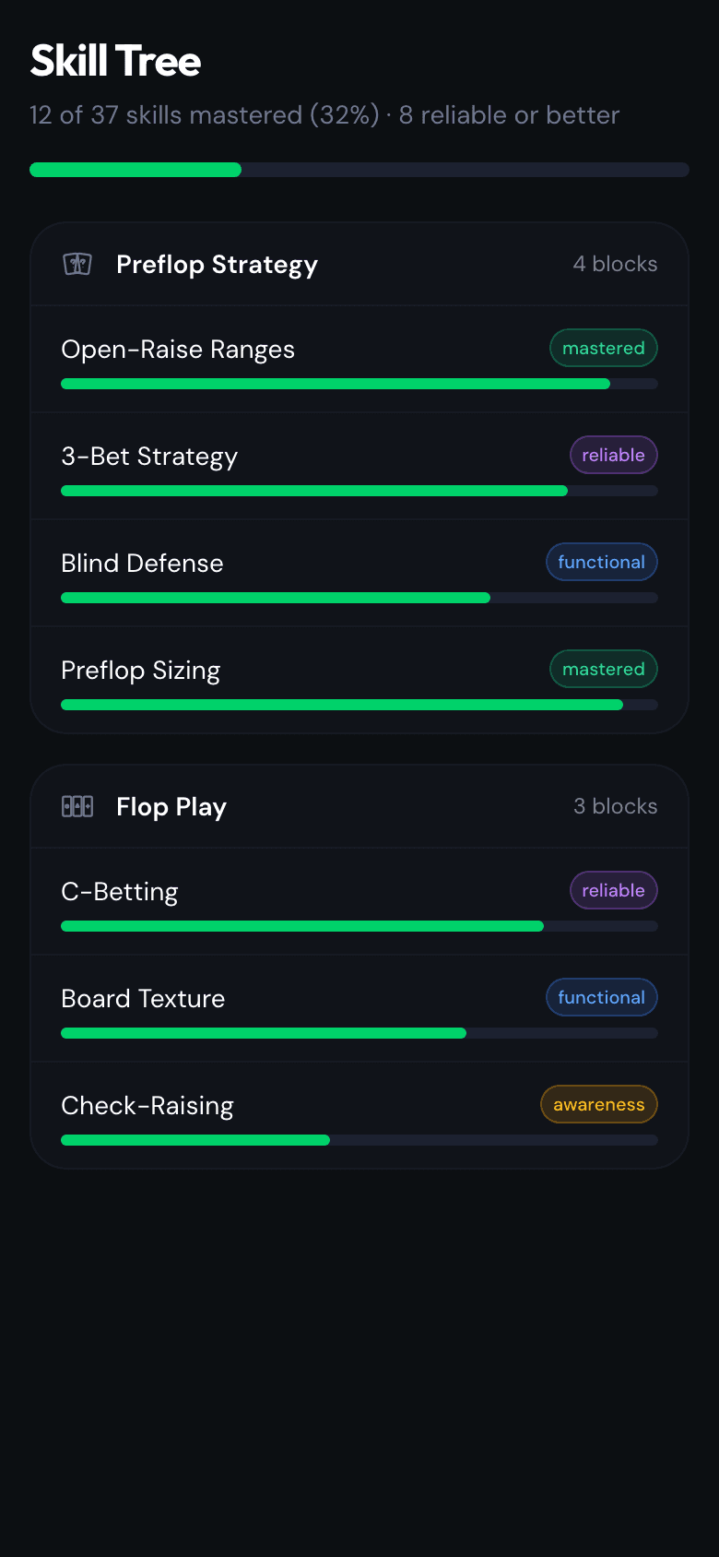
Task: Select the Preflop Sizing skill
Action: 140,671
